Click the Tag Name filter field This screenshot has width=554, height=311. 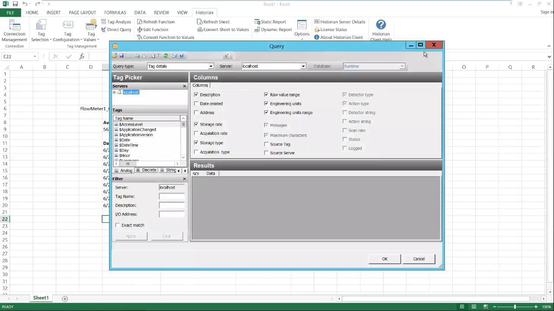172,197
